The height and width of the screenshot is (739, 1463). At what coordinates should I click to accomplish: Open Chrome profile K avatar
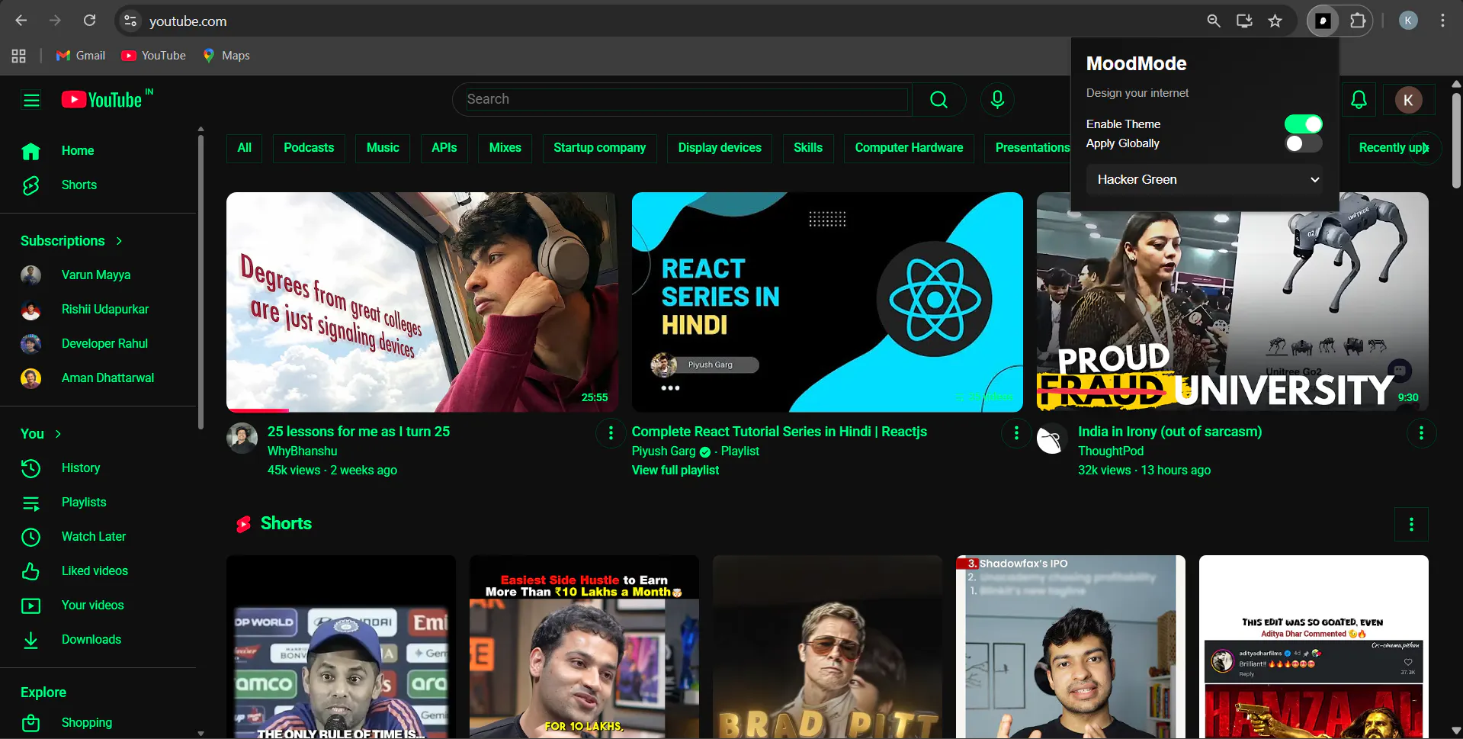click(1408, 21)
